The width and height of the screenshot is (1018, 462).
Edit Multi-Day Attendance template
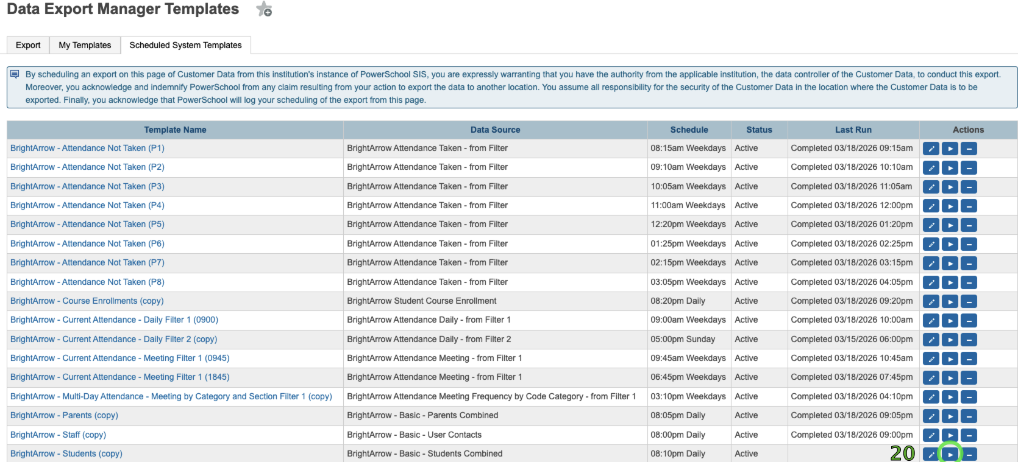(931, 397)
